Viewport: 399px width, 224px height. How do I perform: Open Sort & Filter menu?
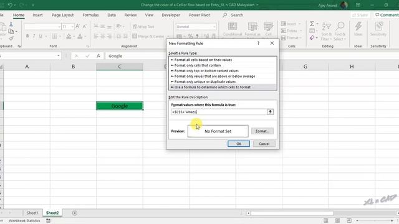pyautogui.click(x=327, y=31)
